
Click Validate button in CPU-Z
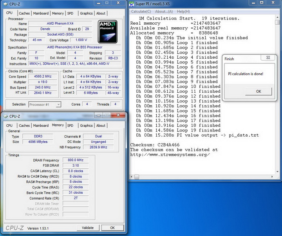(88, 228)
